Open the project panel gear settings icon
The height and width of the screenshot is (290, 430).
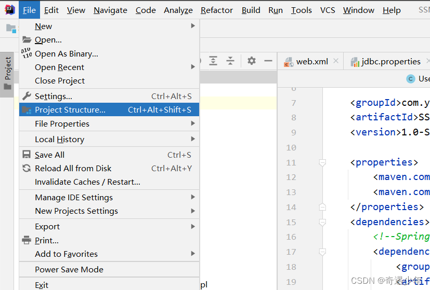(252, 61)
